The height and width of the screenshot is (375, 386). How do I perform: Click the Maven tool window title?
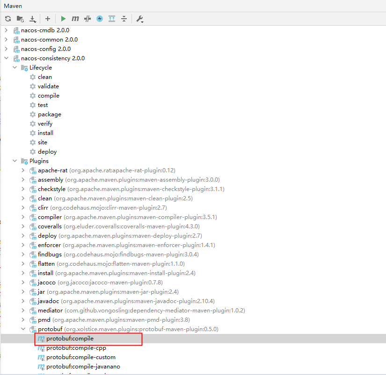tap(13, 6)
